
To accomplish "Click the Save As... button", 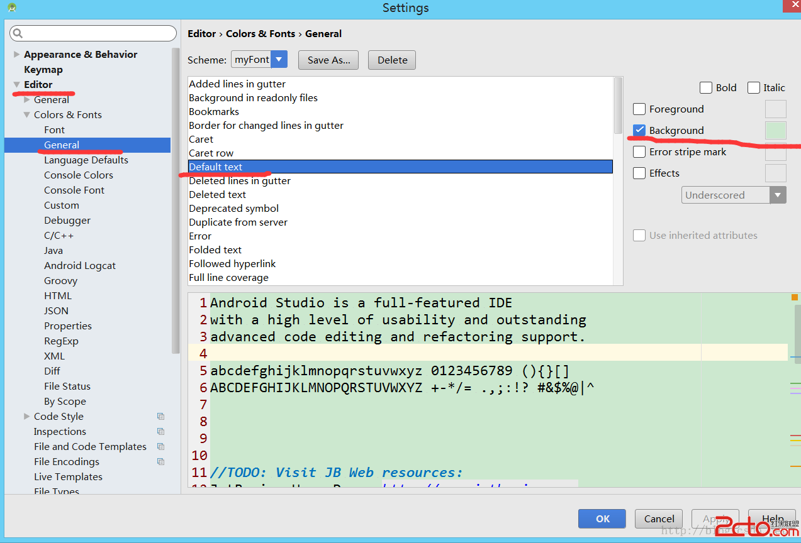I will 328,60.
